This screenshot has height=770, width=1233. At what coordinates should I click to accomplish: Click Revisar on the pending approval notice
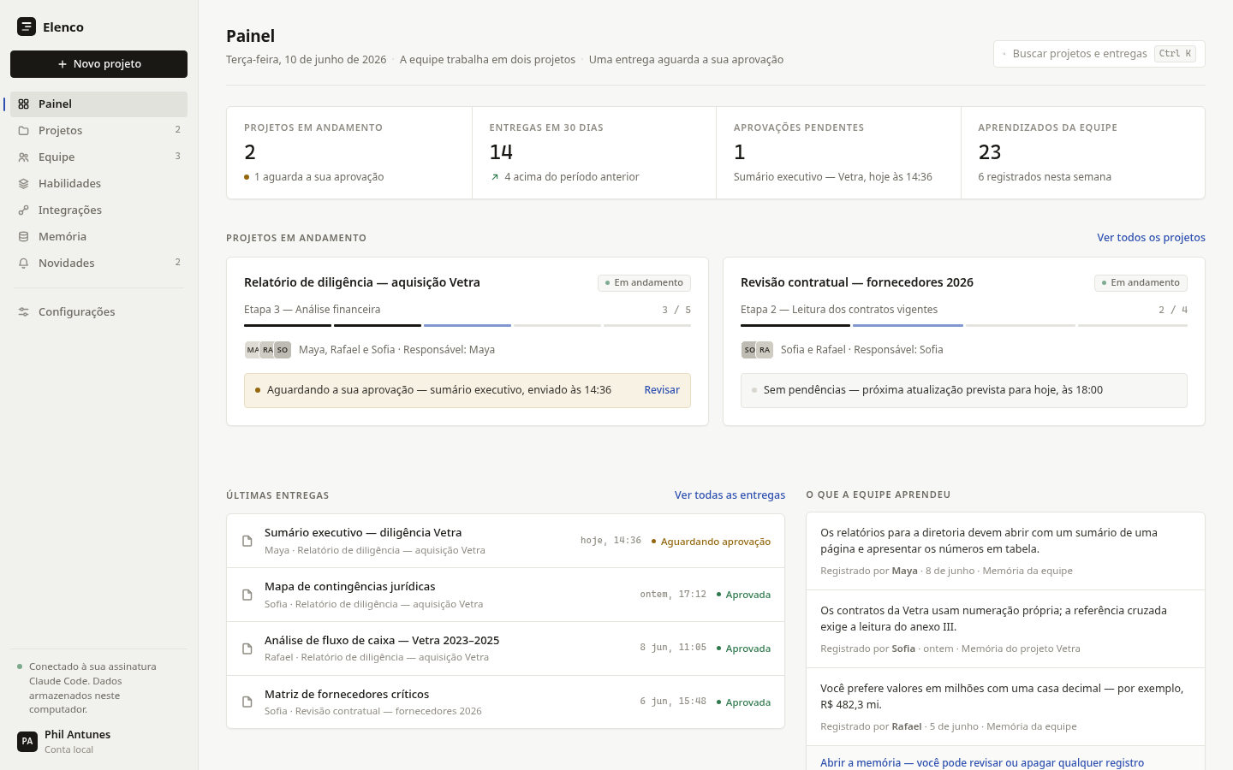[662, 390]
